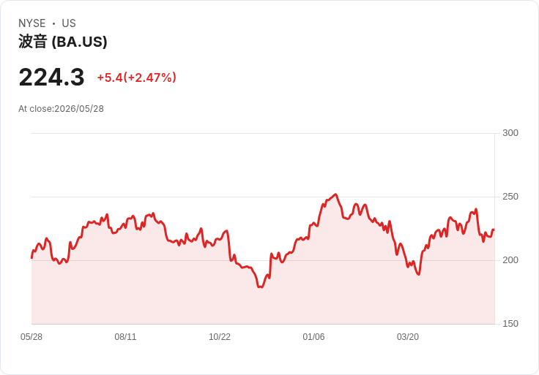
Task: Click the 250 horizontal gridline
Action: [263, 197]
